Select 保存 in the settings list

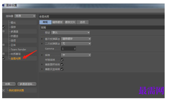pos(13,27)
